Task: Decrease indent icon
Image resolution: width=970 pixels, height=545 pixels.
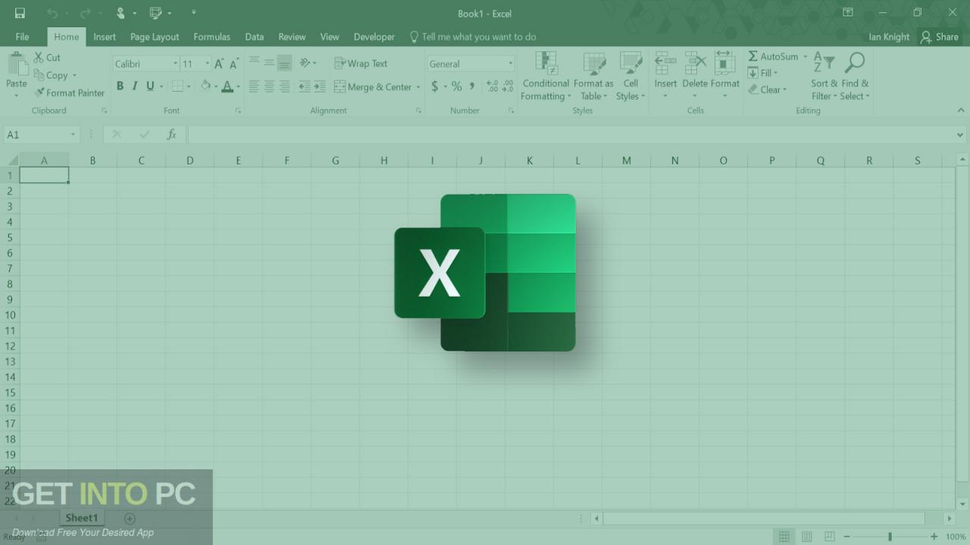Action: click(x=304, y=86)
